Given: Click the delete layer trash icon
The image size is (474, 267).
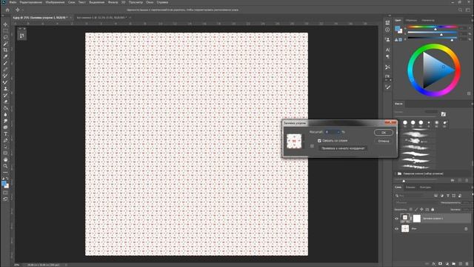Looking at the screenshot, I should [x=467, y=264].
